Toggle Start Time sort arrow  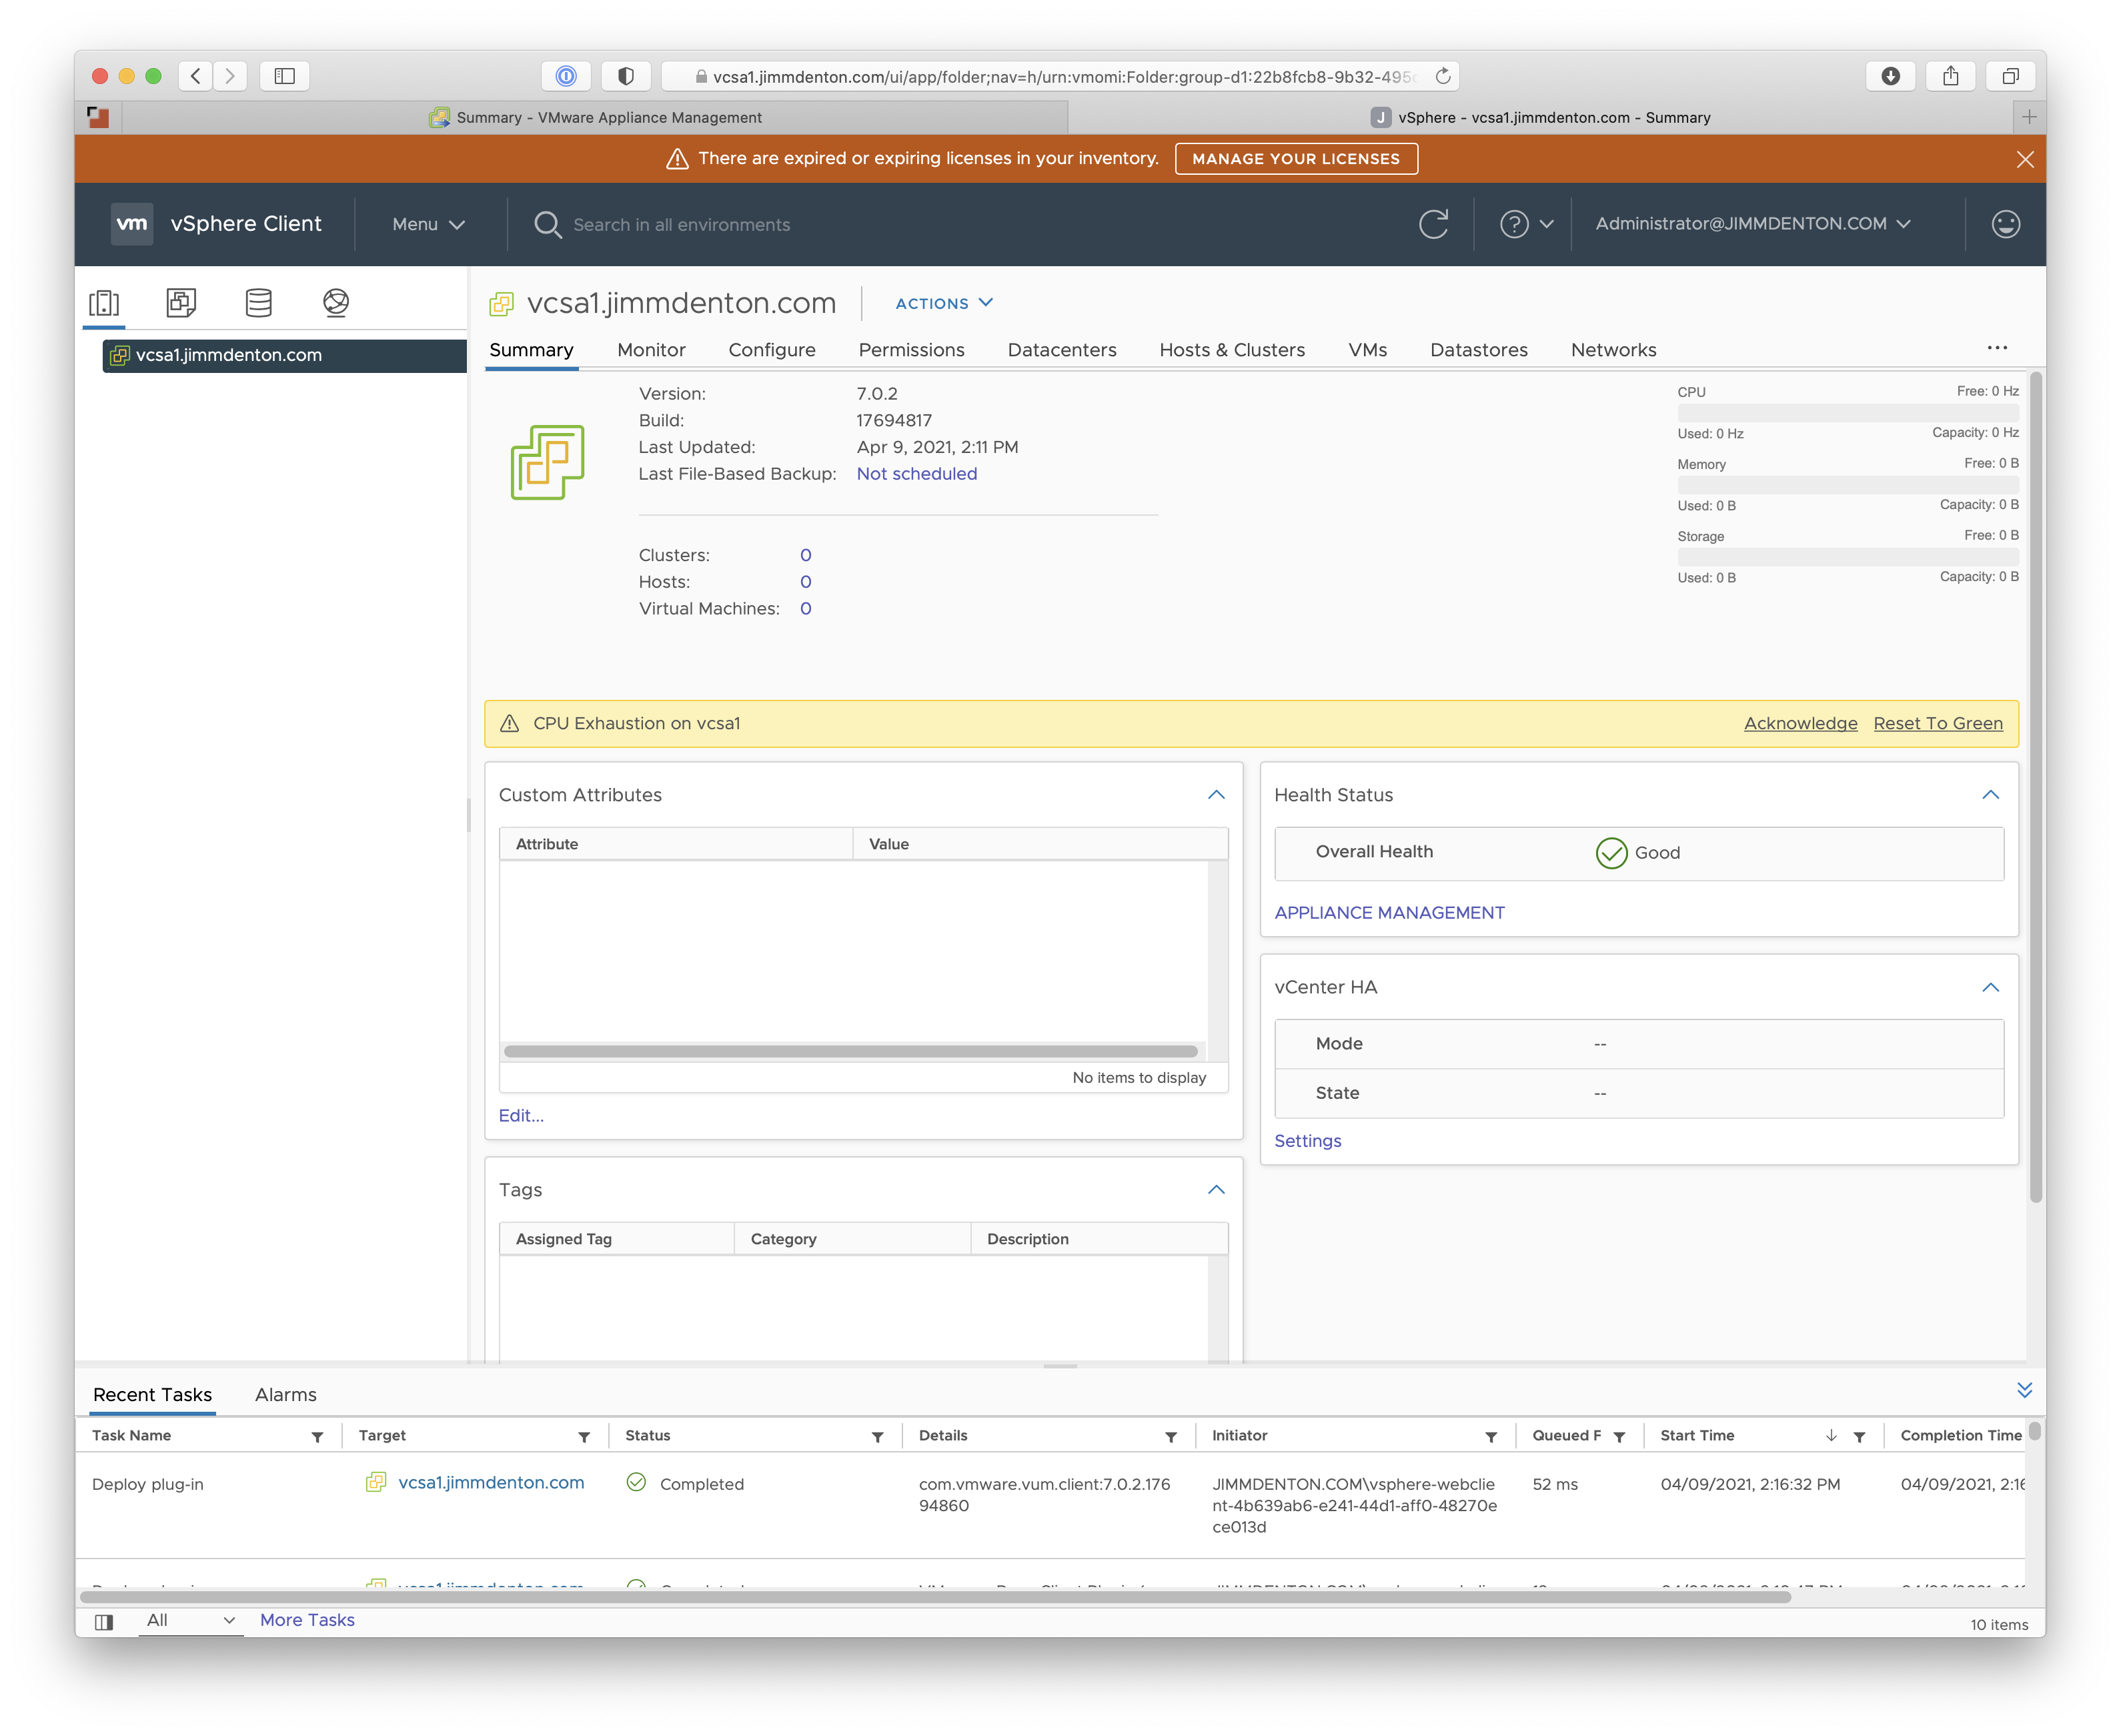coord(1830,1435)
